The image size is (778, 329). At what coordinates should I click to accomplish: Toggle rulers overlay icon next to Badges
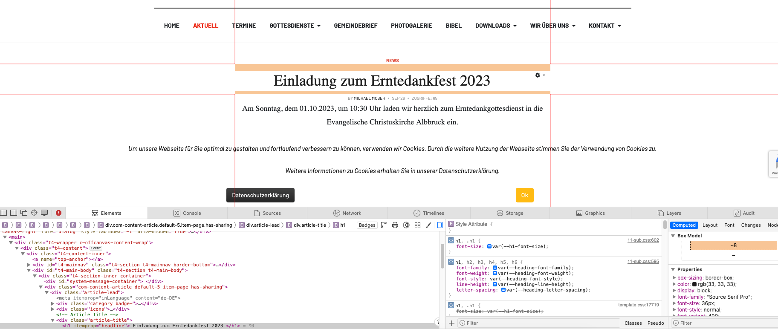pos(384,225)
